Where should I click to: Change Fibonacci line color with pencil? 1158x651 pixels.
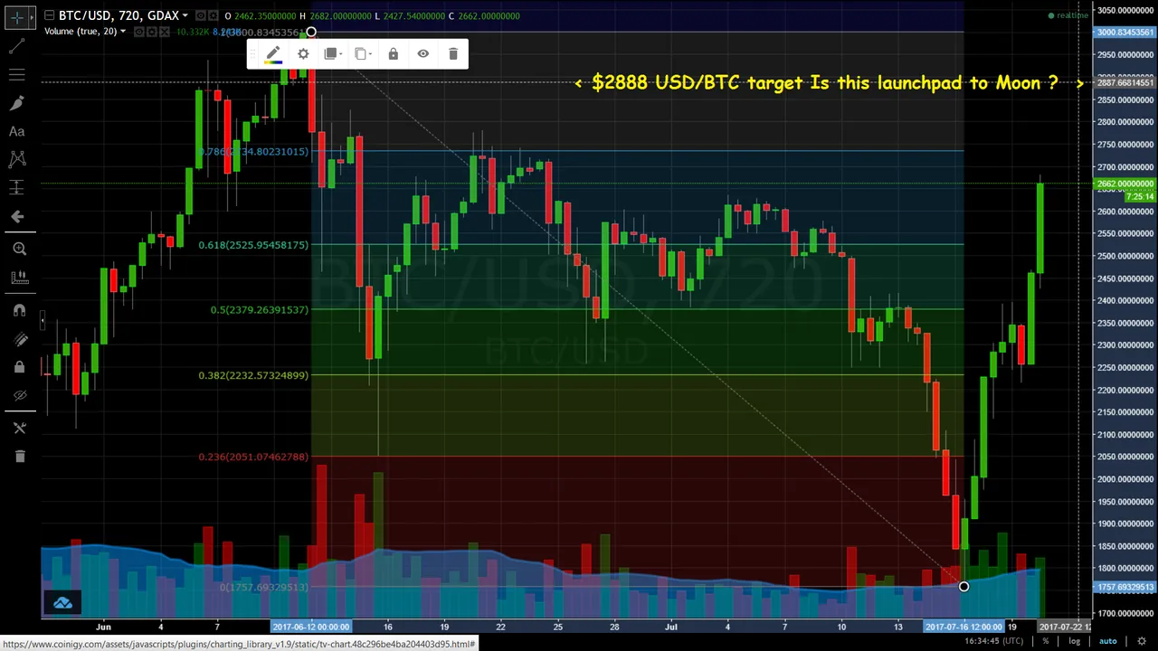pyautogui.click(x=272, y=54)
